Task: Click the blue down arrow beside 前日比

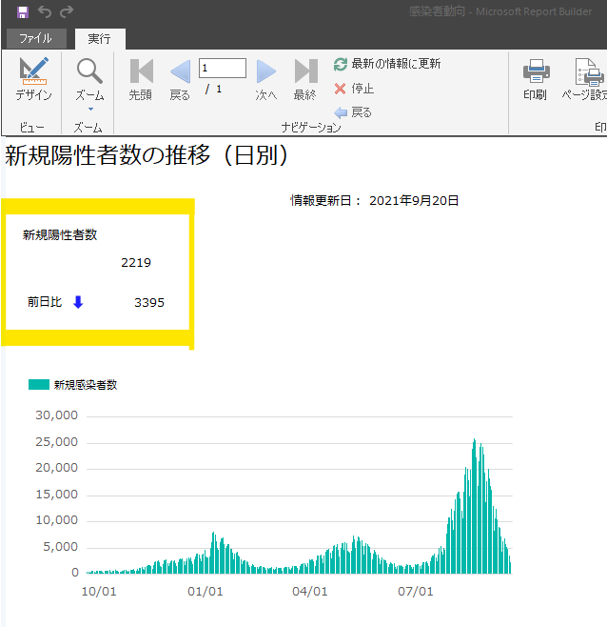Action: pyautogui.click(x=78, y=302)
